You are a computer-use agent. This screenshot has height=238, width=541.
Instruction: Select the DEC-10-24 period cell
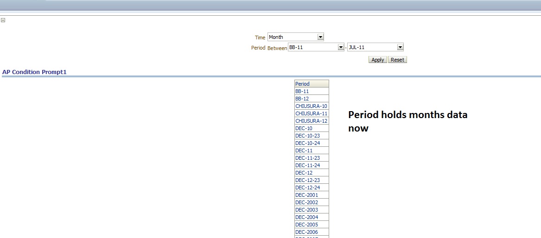point(312,143)
